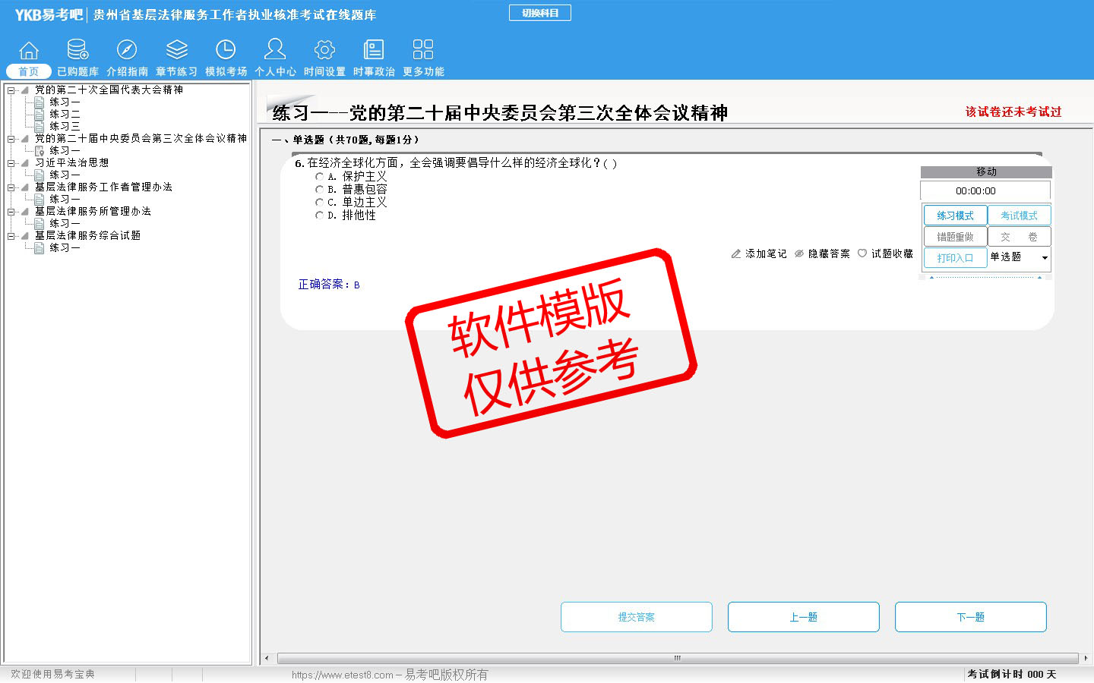
Task: Open 时间设置 gear icon
Action: point(324,51)
